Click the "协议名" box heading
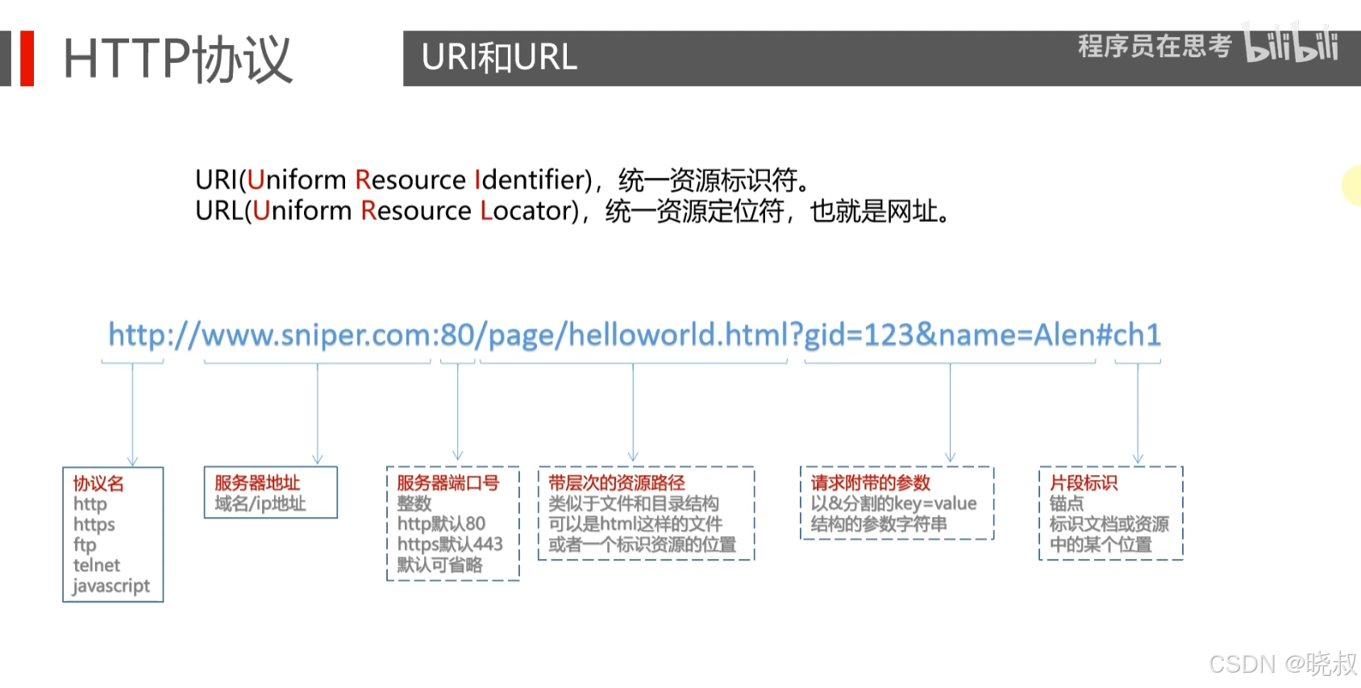The height and width of the screenshot is (688, 1361). coord(98,483)
